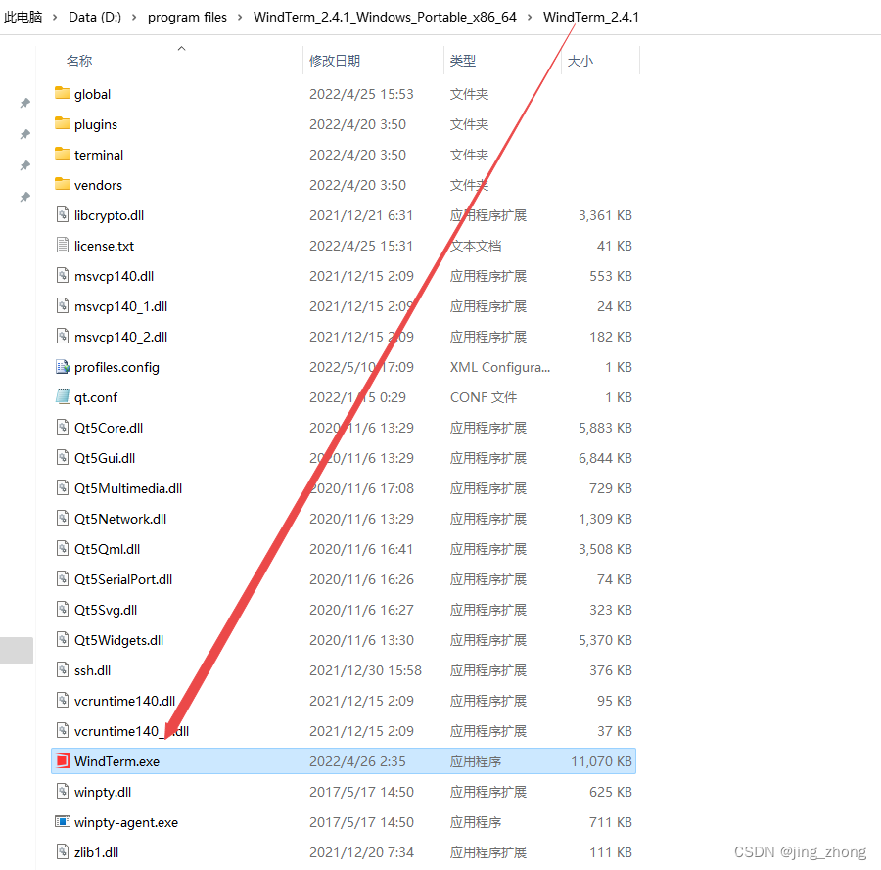Click the red WindTerm.exe application icon
Image resolution: width=881 pixels, height=870 pixels.
[63, 760]
